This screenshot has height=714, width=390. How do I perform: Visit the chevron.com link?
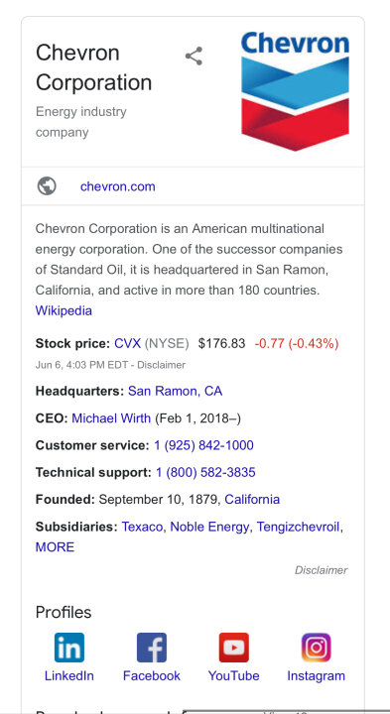117,186
